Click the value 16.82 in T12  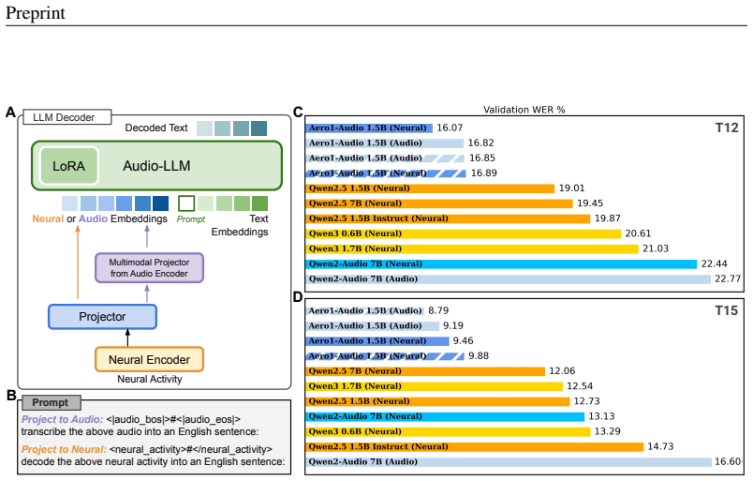(481, 143)
